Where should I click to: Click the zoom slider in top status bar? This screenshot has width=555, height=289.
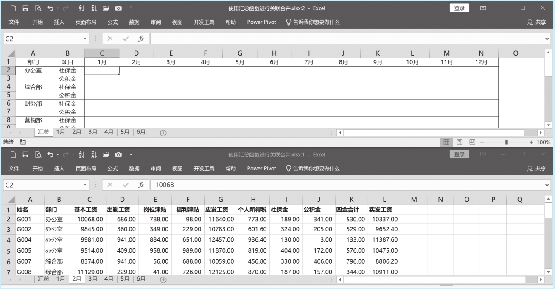click(x=507, y=142)
